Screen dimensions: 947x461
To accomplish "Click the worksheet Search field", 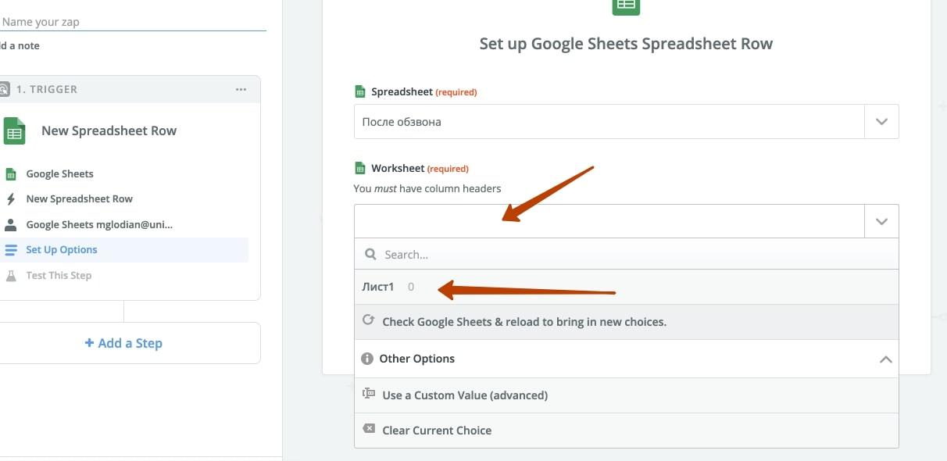I will [x=627, y=255].
